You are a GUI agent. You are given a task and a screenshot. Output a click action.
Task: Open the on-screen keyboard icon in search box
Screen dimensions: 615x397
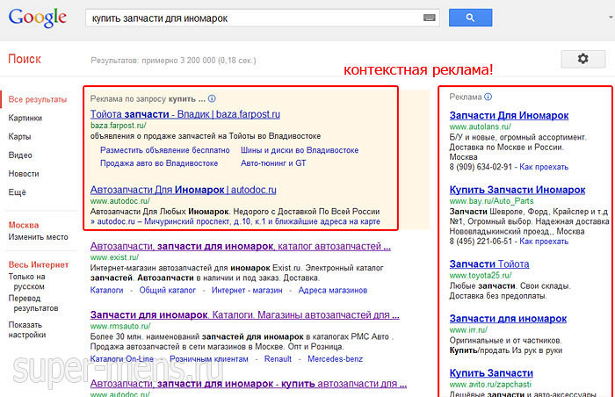[429, 18]
